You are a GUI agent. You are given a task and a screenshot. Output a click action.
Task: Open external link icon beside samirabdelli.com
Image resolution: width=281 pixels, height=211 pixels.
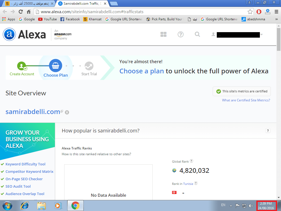click(x=62, y=111)
